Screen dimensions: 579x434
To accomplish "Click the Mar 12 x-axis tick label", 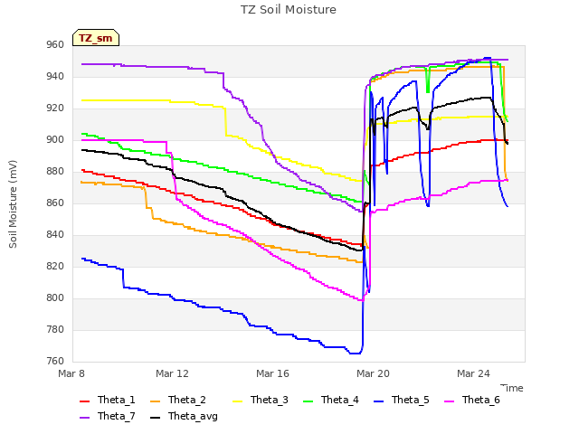I will pos(172,373).
